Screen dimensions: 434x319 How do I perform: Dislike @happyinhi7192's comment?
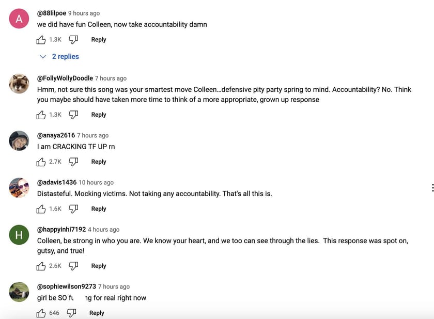[73, 266]
